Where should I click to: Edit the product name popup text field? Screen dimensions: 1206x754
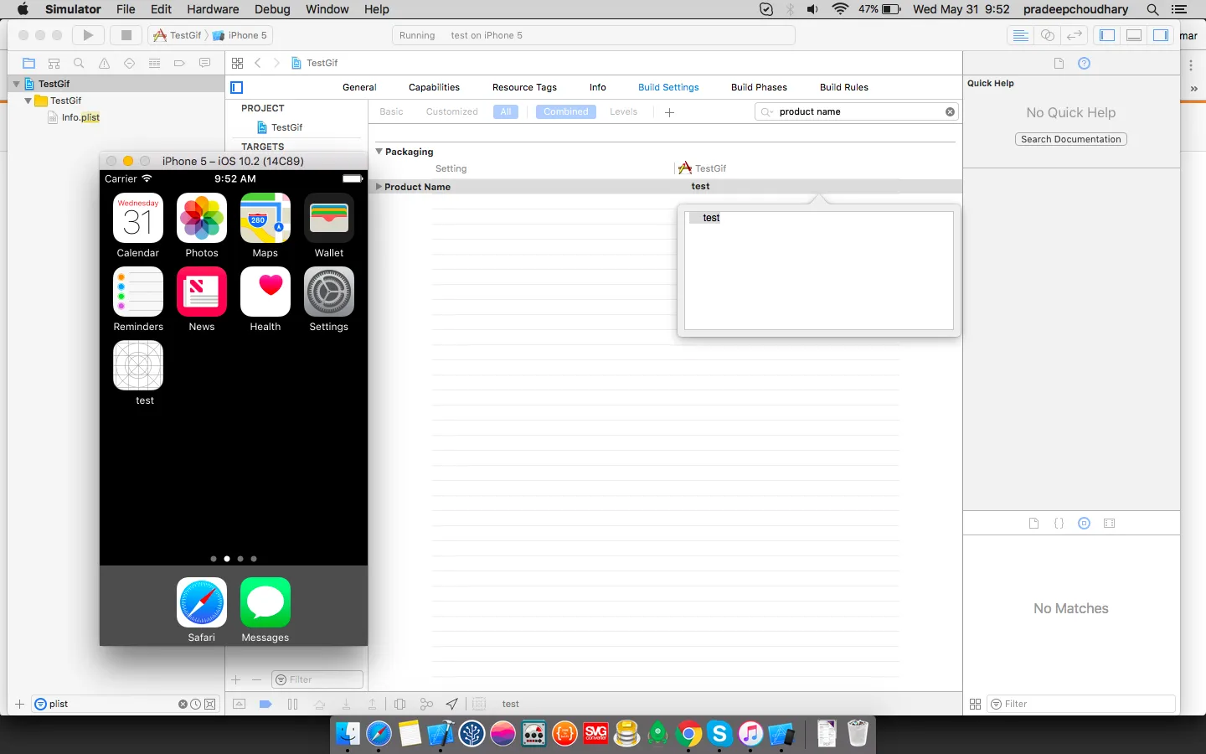819,271
